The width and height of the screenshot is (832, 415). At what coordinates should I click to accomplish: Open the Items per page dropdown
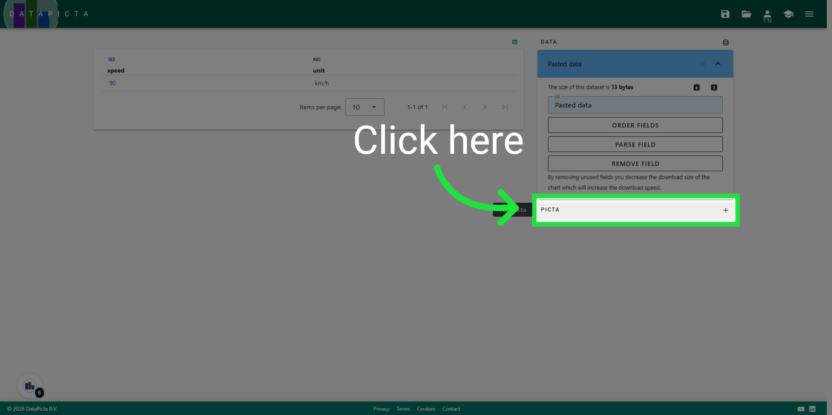pos(364,107)
